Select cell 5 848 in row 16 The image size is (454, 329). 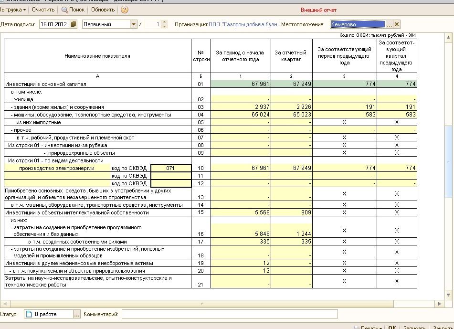[241, 231]
